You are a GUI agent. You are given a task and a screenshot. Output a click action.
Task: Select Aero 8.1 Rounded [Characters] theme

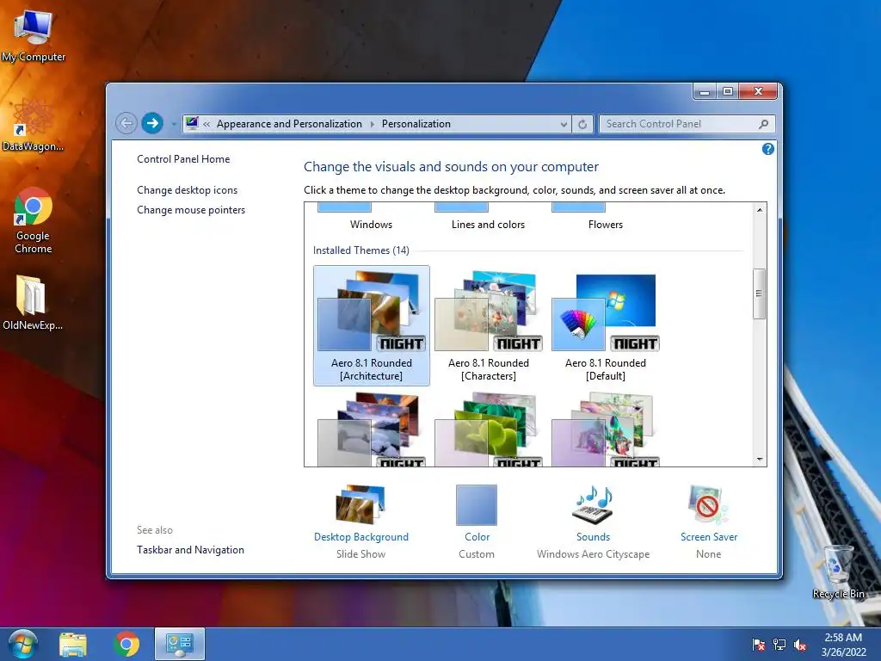tap(489, 325)
